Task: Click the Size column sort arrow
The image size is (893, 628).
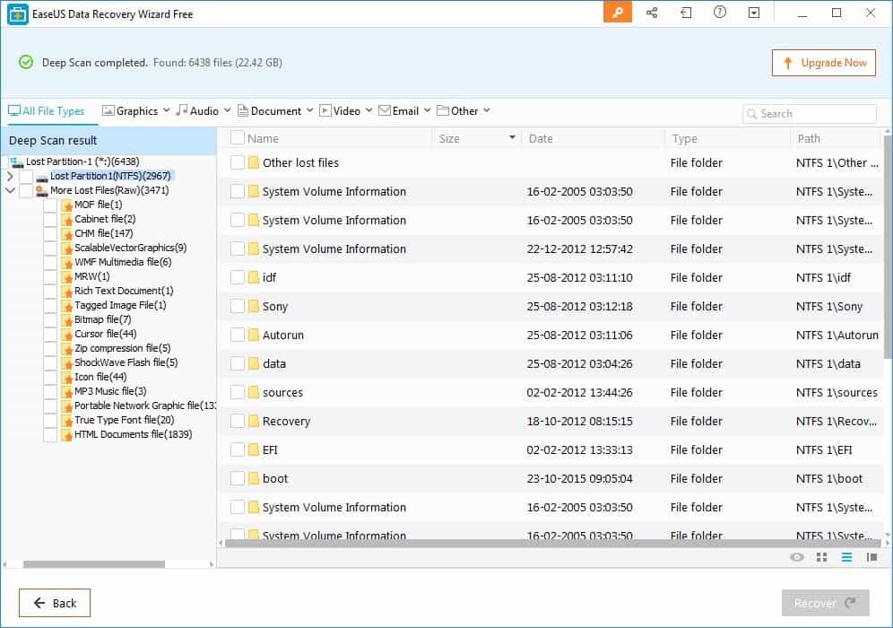Action: (x=512, y=137)
